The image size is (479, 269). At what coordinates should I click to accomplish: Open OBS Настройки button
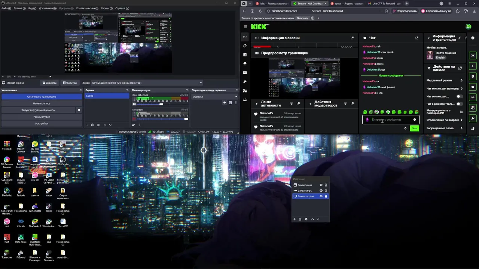point(42,123)
